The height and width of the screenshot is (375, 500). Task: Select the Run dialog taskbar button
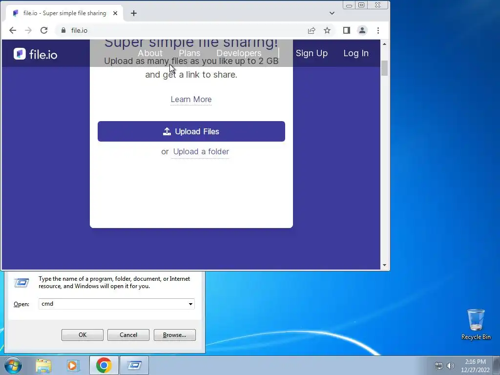point(134,365)
